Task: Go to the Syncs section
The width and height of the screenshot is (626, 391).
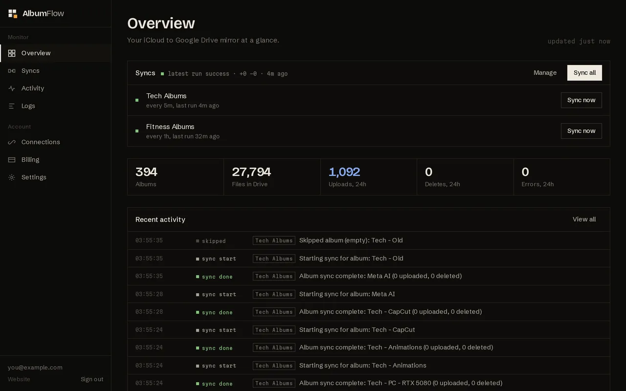Action: (x=56, y=71)
